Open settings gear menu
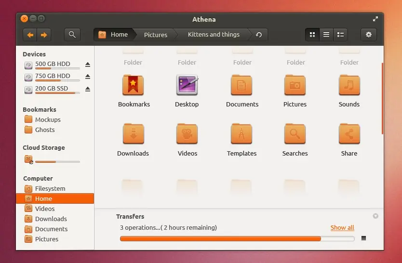The height and width of the screenshot is (263, 402). 369,35
